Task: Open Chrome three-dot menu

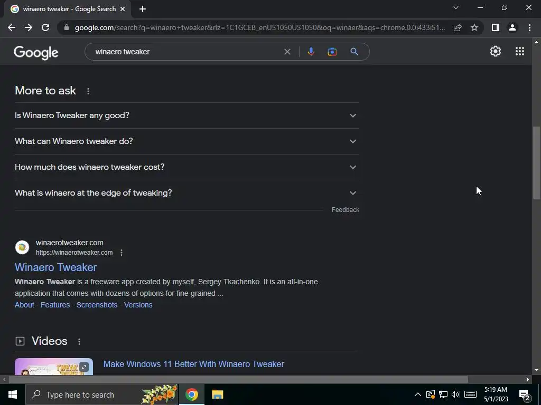Action: [x=529, y=27]
